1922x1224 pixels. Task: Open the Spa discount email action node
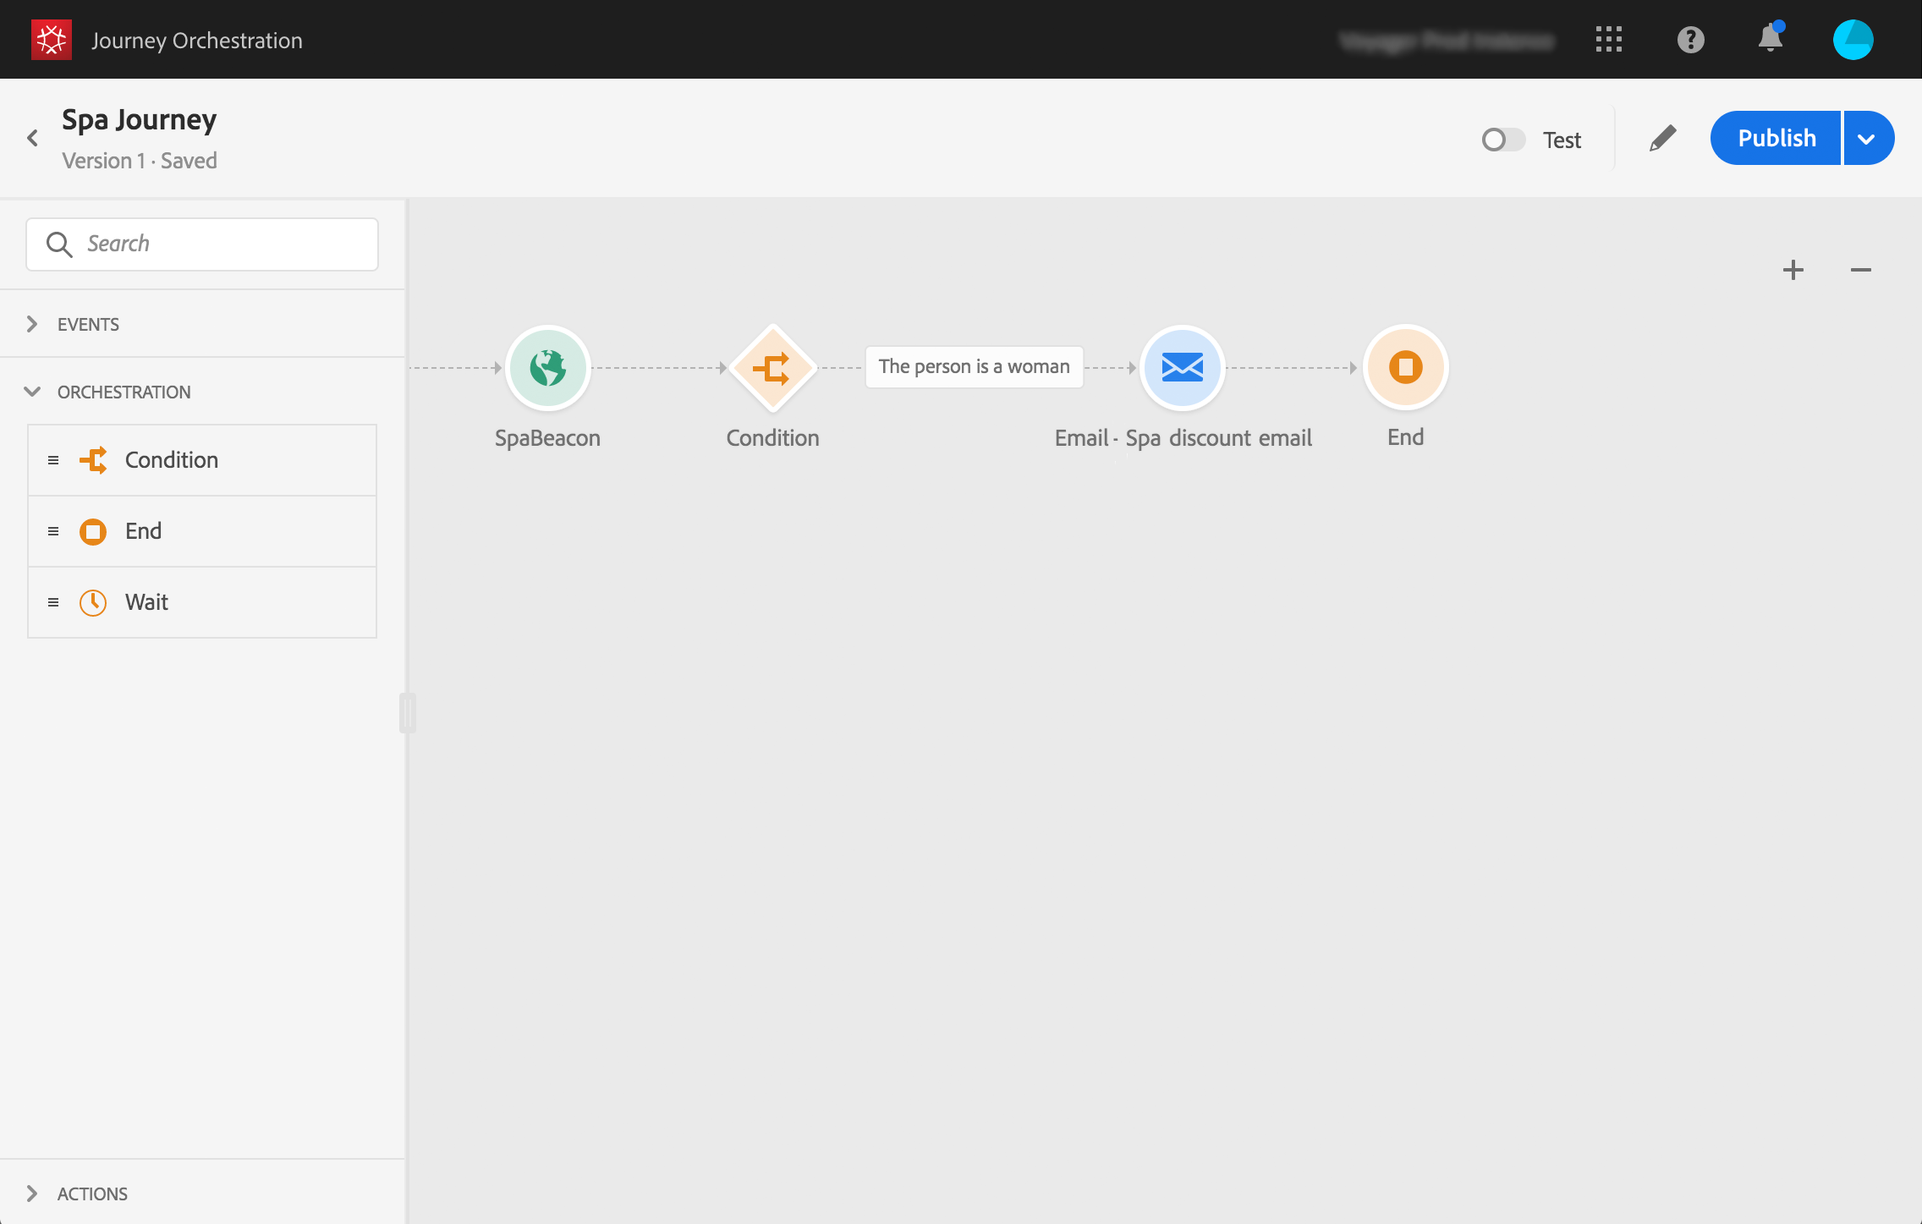(x=1182, y=367)
